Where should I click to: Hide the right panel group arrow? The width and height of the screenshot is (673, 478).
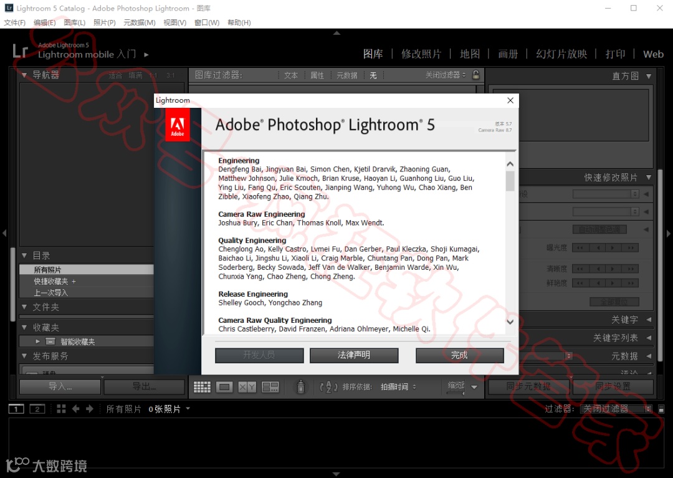[668, 234]
